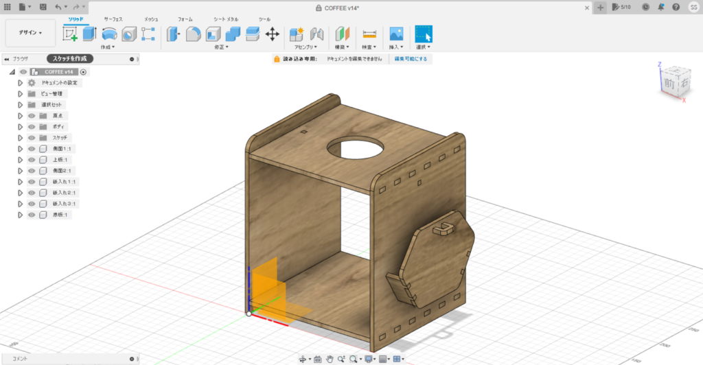Toggle visibility of the スケッチ folder
Image resolution: width=703 pixels, height=365 pixels.
pos(32,138)
